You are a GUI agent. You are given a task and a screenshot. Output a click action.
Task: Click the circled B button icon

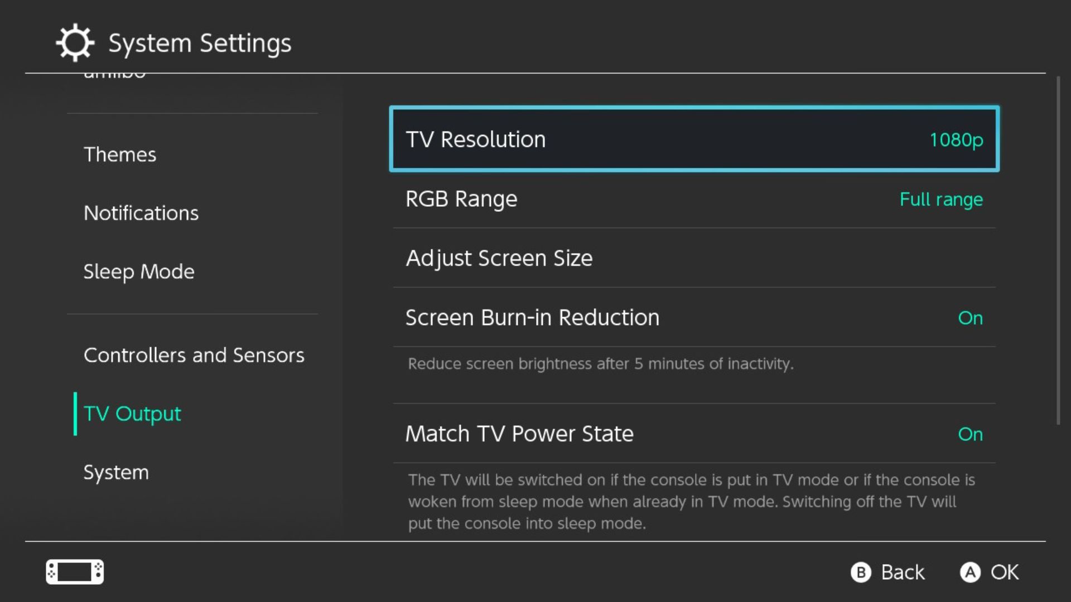(861, 572)
